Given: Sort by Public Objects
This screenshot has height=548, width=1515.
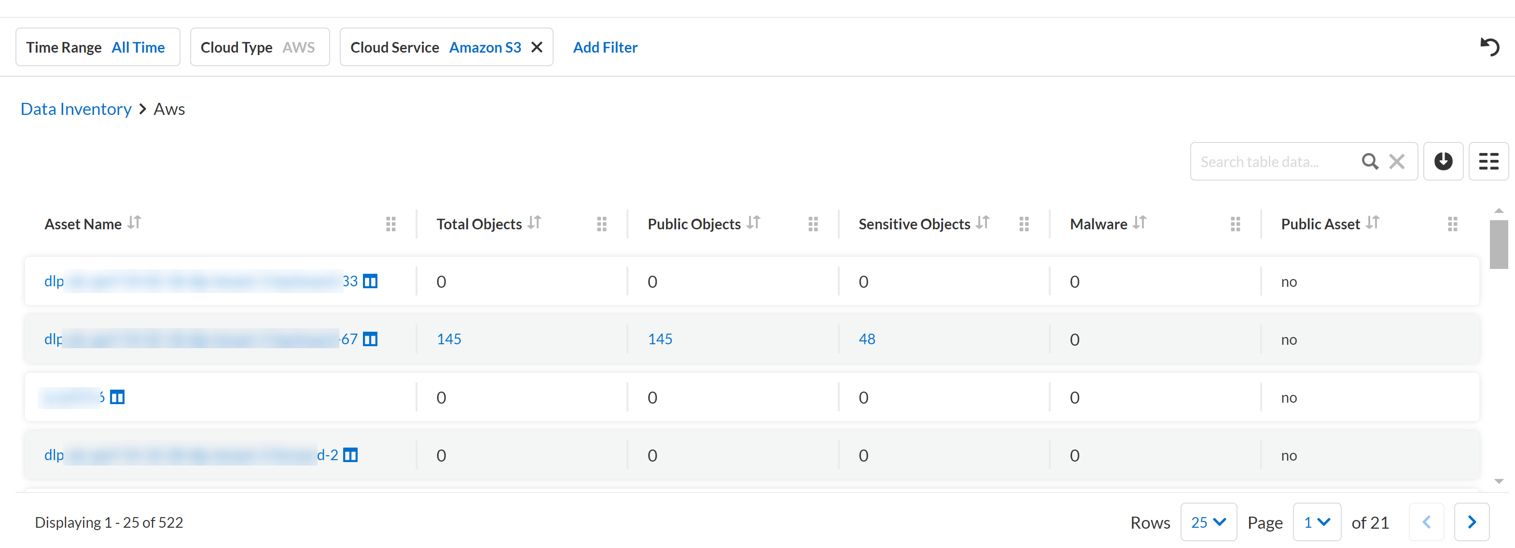Looking at the screenshot, I should (x=753, y=223).
